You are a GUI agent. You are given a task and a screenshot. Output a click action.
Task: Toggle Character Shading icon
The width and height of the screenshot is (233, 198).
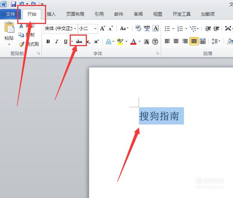[146, 42]
